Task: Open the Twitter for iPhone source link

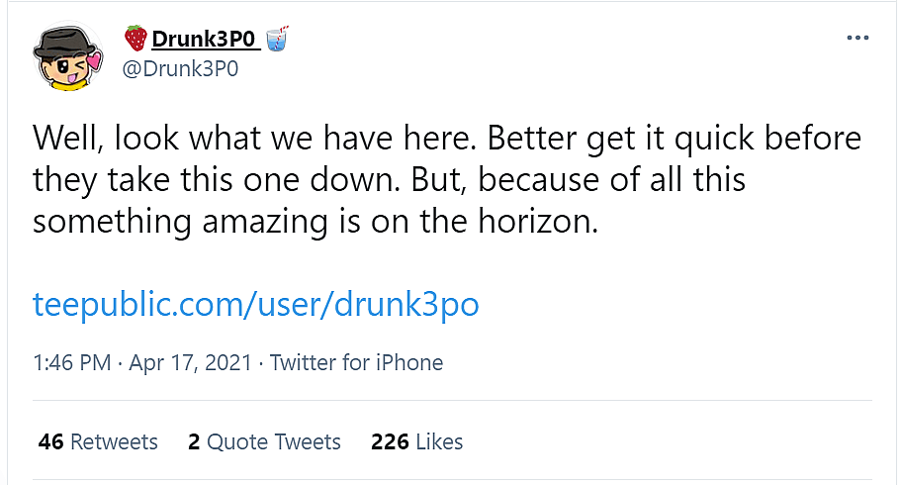Action: coord(356,362)
